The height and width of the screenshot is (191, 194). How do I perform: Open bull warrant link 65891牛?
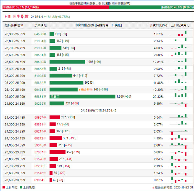pyautogui.click(x=40, y=125)
